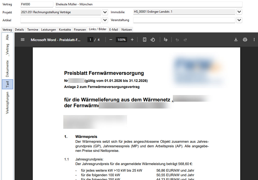
Task: Switch to the Finanzen tab
Action: (80, 29)
